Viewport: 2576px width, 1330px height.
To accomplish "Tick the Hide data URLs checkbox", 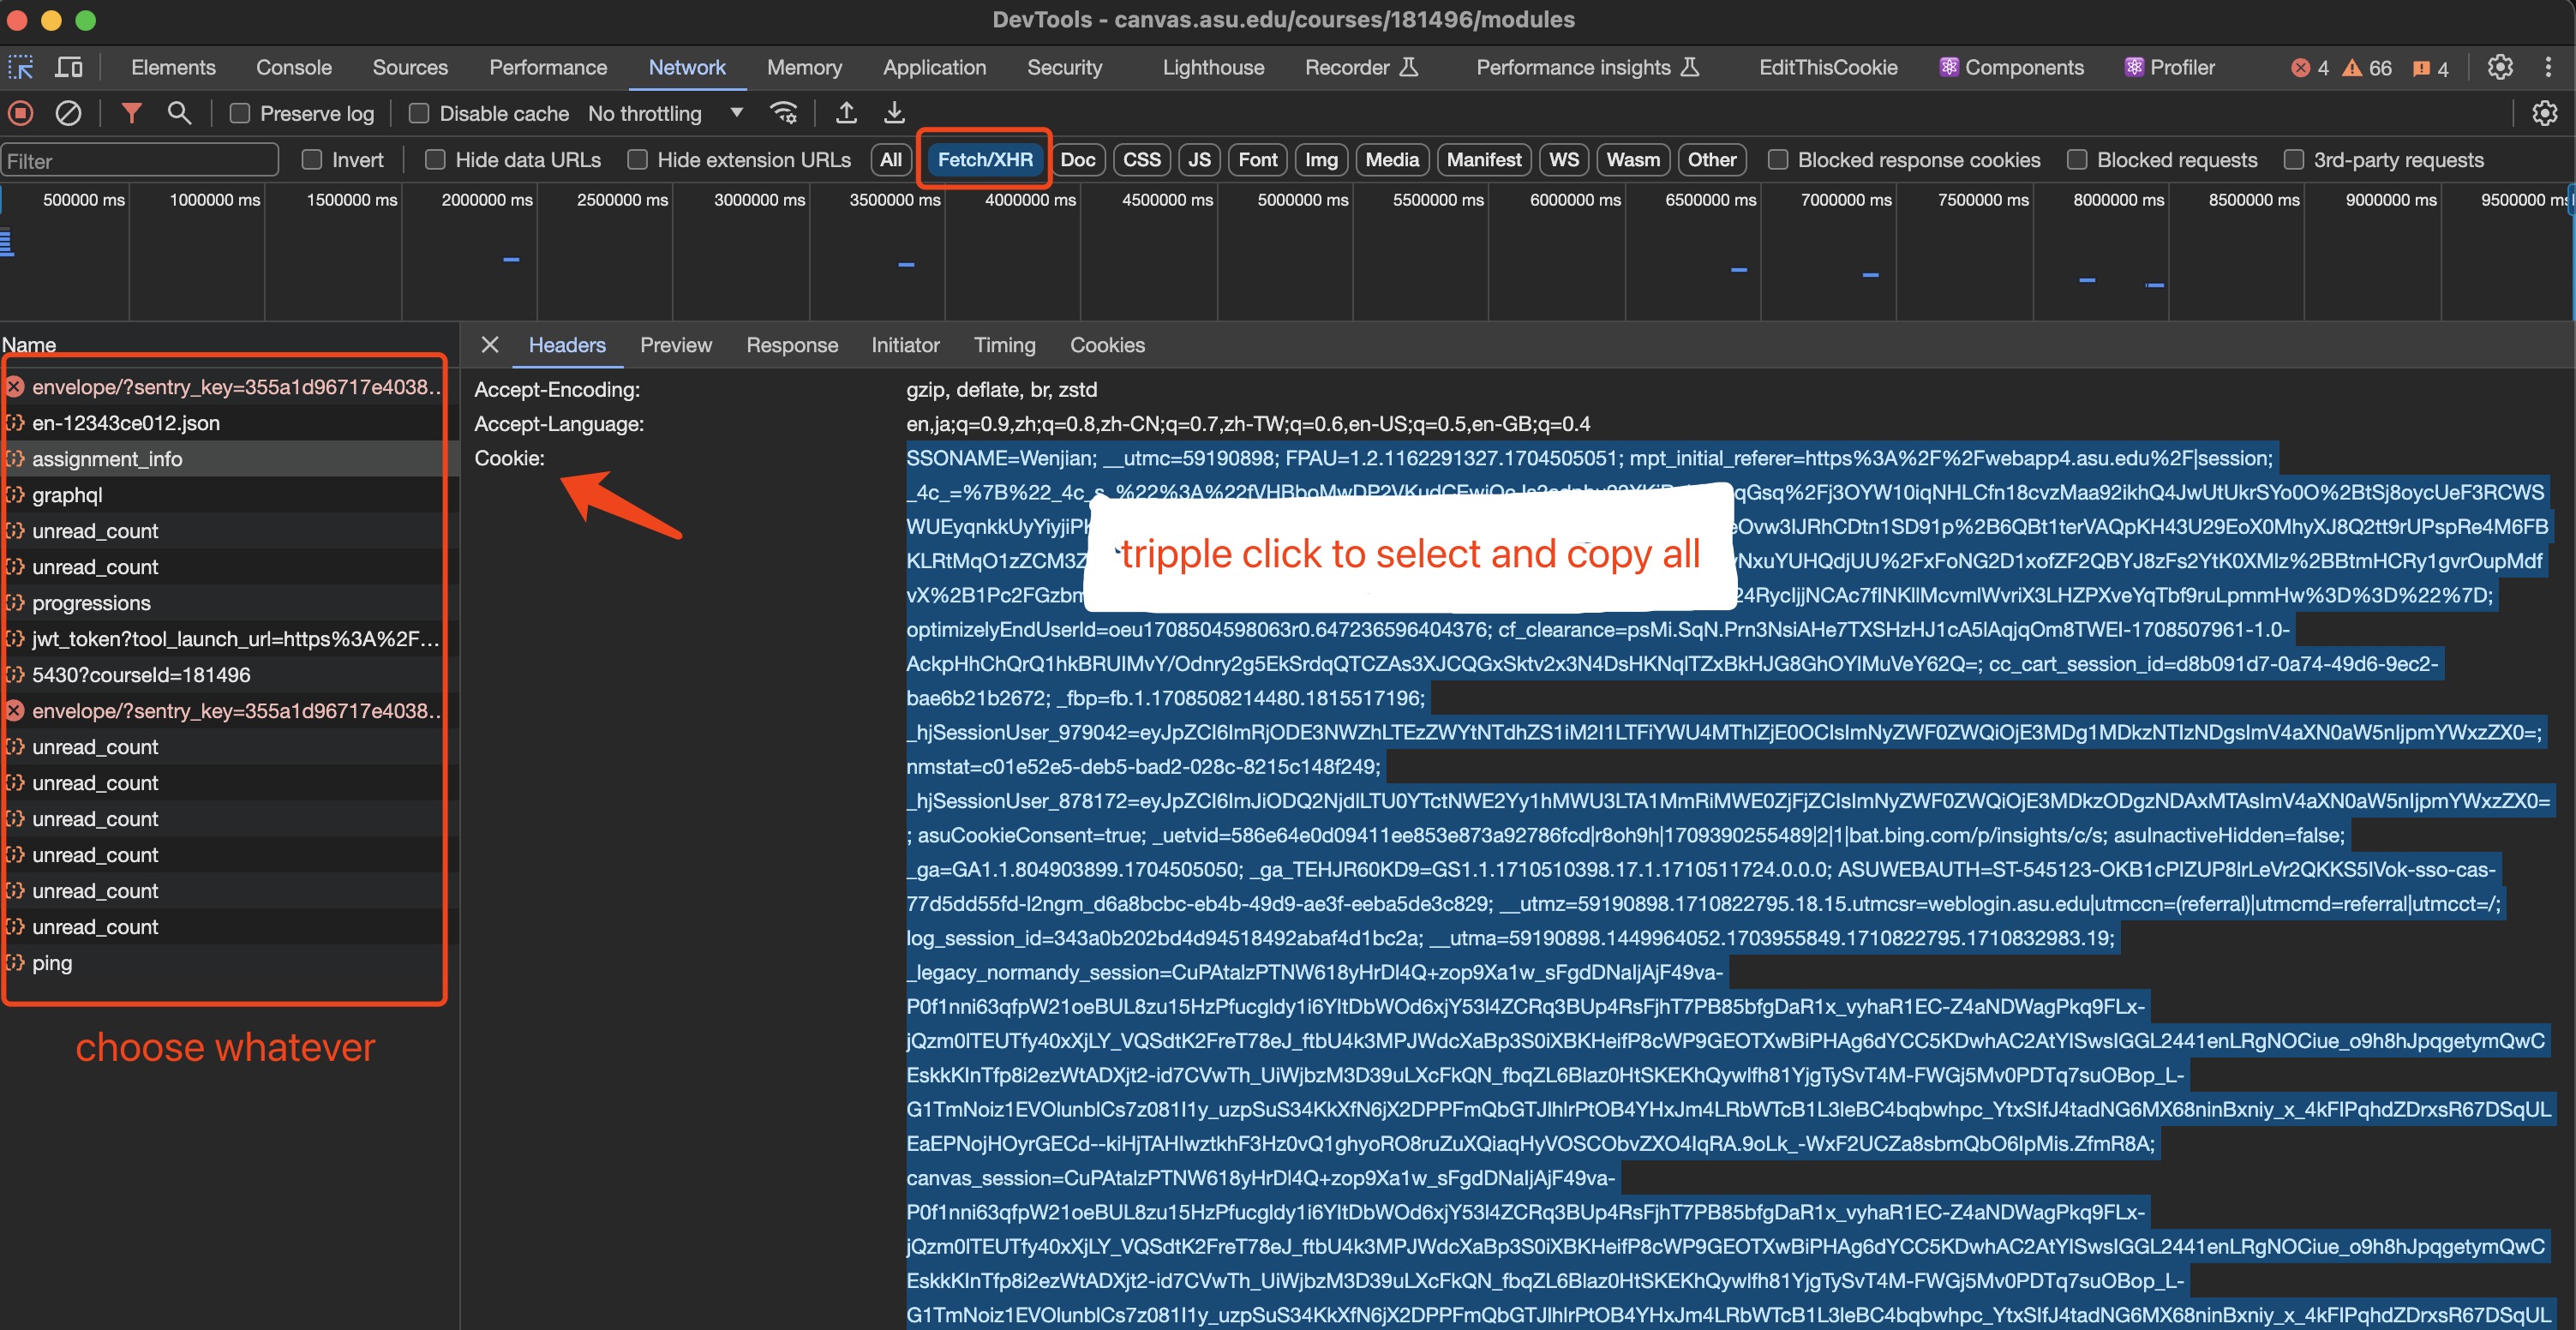I will 435,160.
